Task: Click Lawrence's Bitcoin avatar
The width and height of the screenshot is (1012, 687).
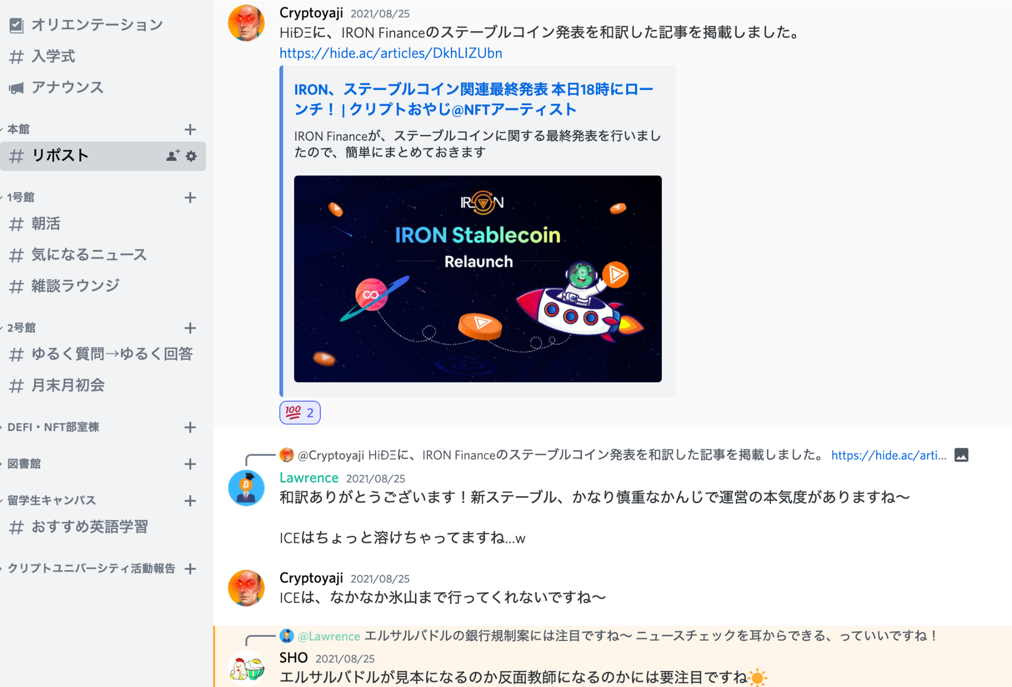Action: click(x=246, y=488)
